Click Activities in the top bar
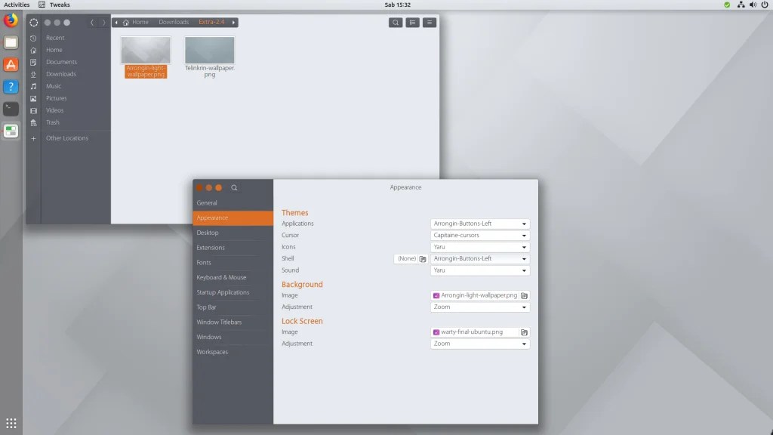This screenshot has width=773, height=435. (x=17, y=5)
